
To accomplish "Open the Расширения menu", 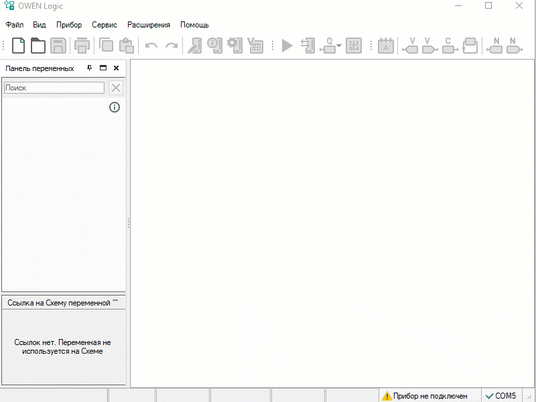I will coord(149,25).
